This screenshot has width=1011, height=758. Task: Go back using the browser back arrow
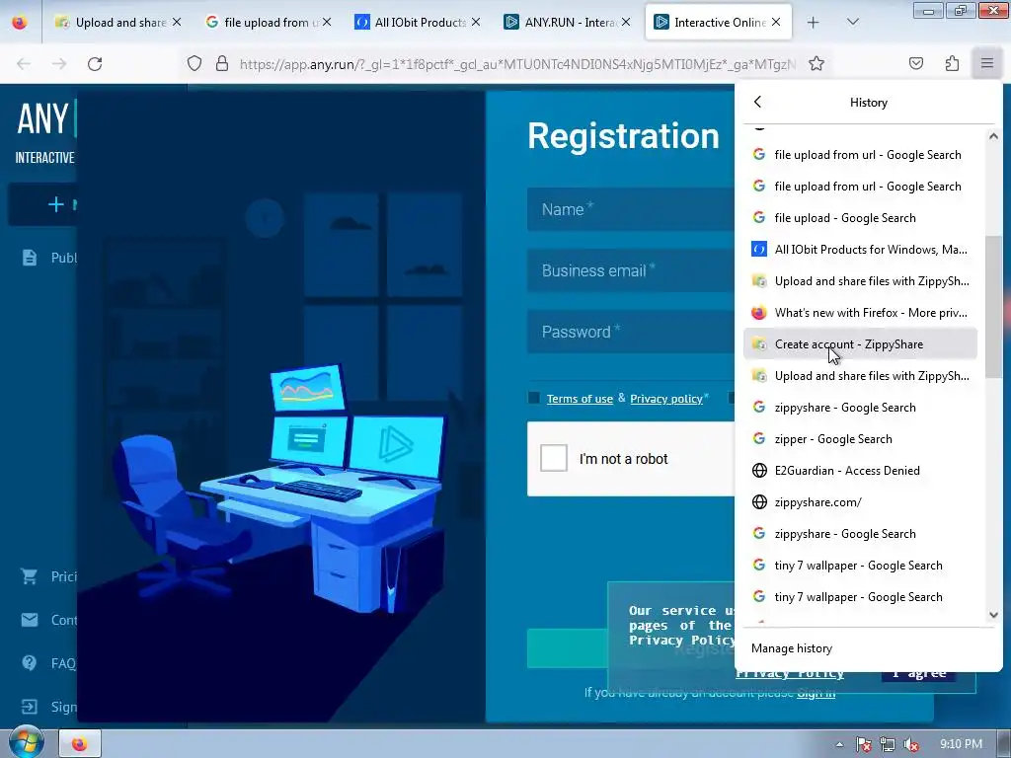(24, 63)
